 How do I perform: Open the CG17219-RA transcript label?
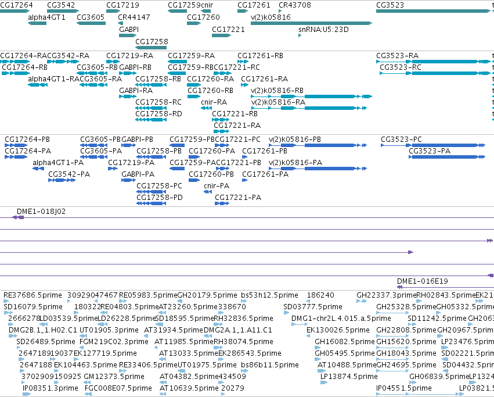(130, 56)
